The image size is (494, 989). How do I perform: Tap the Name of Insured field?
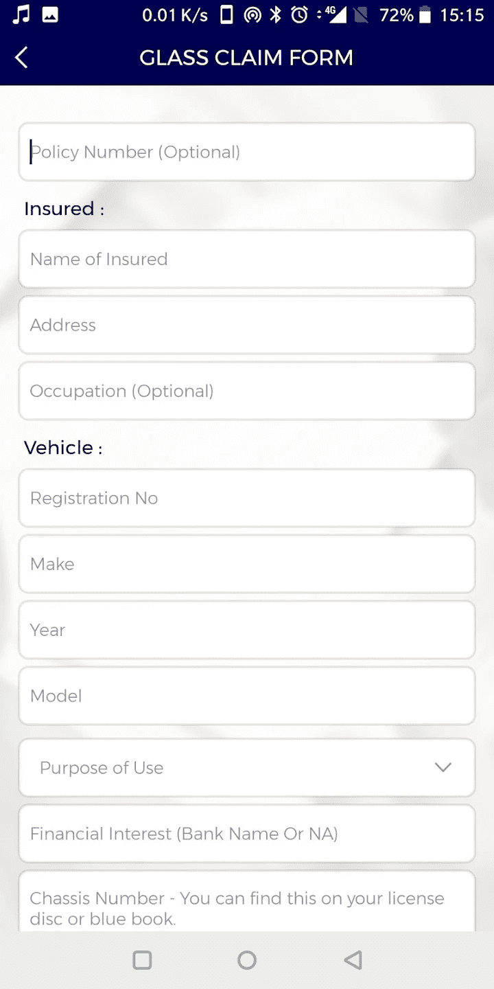(247, 259)
